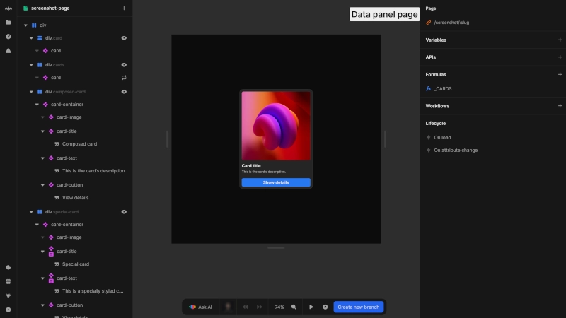Click the Ask AI button
Screen dimensions: 566x318
201,307
